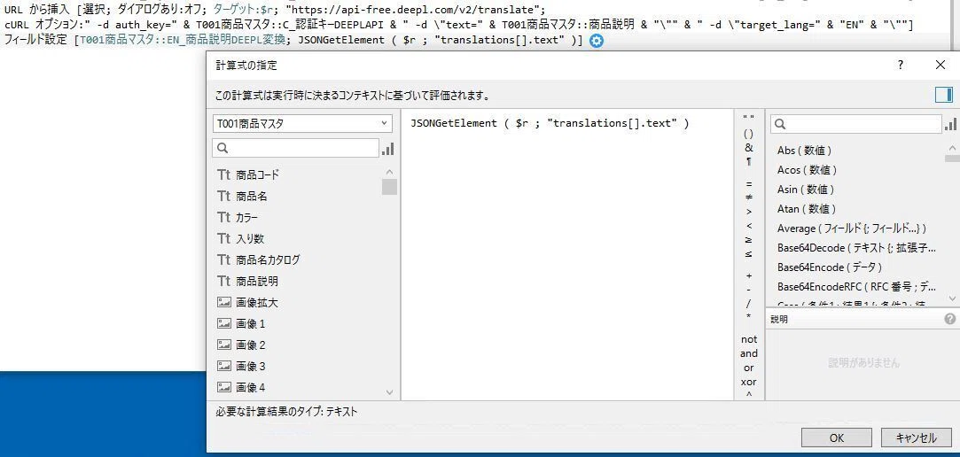
Task: Insert the not-equal ≠ operator
Action: point(749,197)
